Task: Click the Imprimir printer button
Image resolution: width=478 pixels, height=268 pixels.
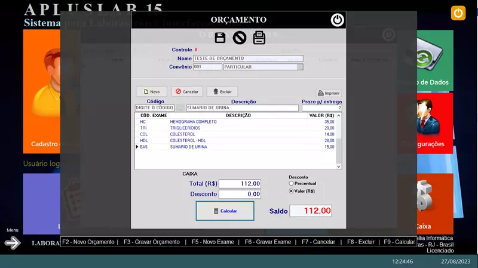Action: click(x=329, y=93)
